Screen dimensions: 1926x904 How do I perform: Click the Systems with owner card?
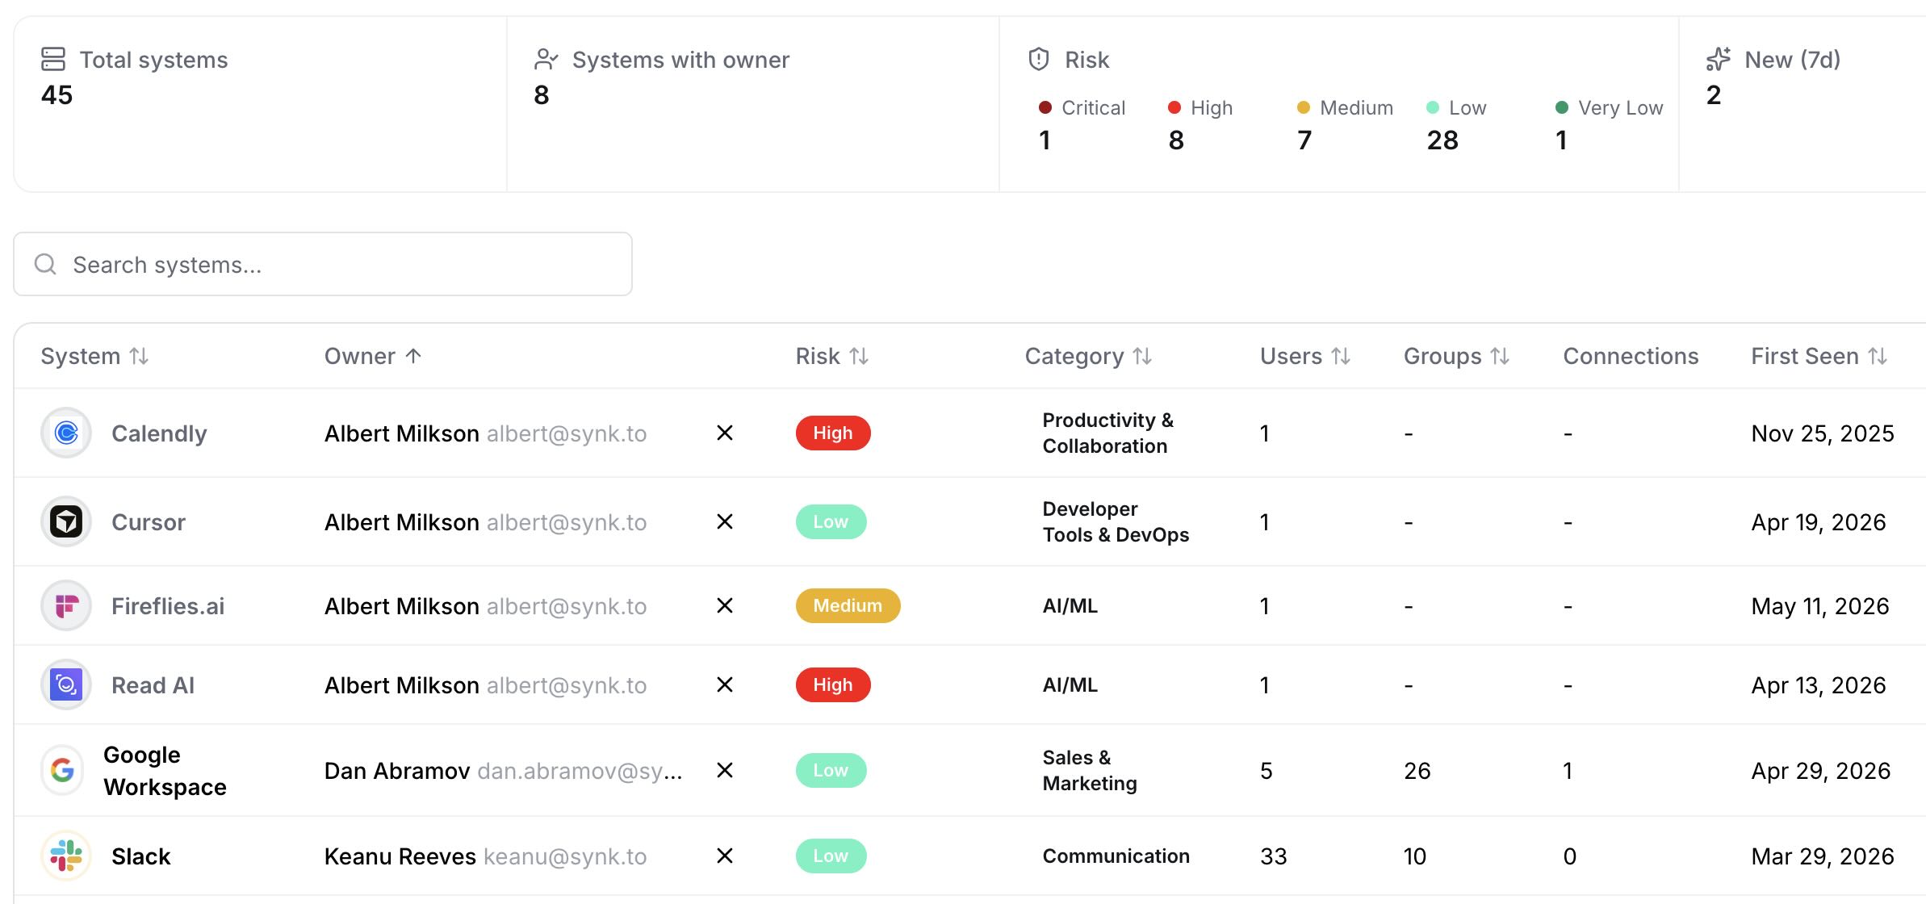point(753,104)
